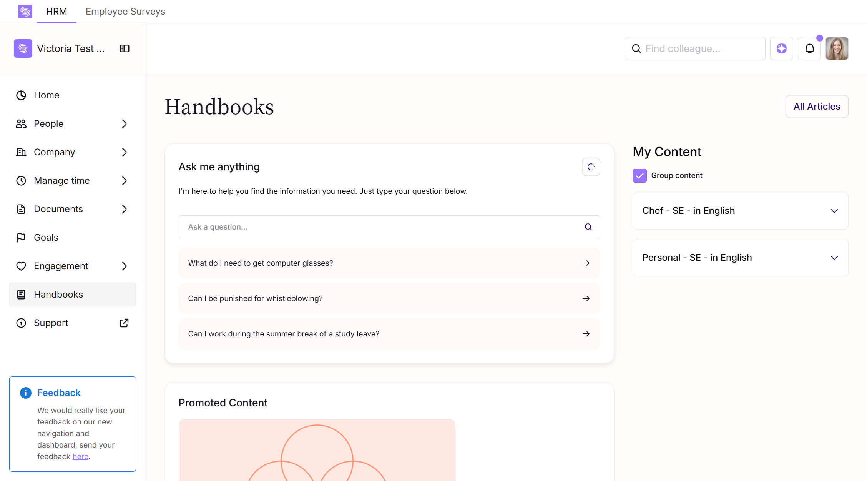The width and height of the screenshot is (867, 481).
Task: Expand Chef - SE - in English
Action: click(834, 211)
